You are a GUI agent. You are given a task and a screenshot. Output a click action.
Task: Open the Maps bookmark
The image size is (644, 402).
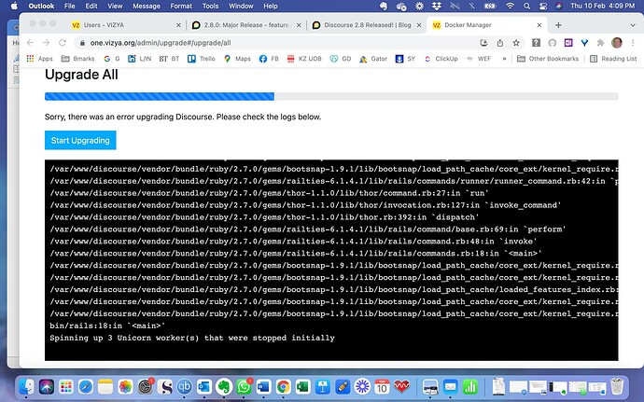[x=237, y=59]
